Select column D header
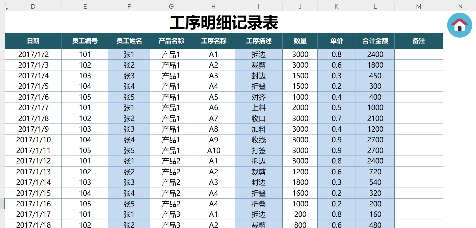This screenshot has height=228, width=476. [33, 7]
